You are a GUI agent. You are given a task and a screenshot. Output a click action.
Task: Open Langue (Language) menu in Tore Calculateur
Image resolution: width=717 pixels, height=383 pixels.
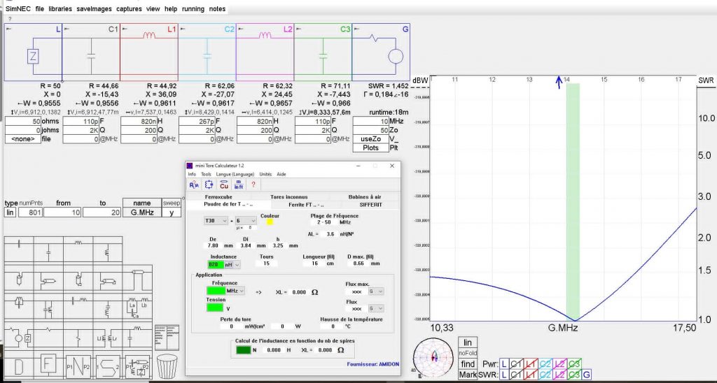coord(235,174)
